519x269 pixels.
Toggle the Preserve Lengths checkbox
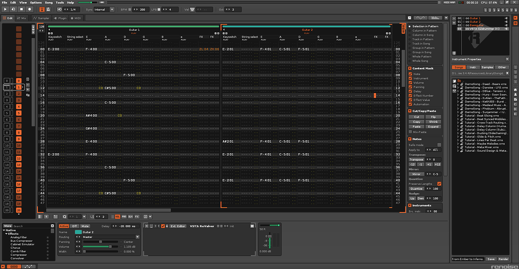tap(439, 184)
